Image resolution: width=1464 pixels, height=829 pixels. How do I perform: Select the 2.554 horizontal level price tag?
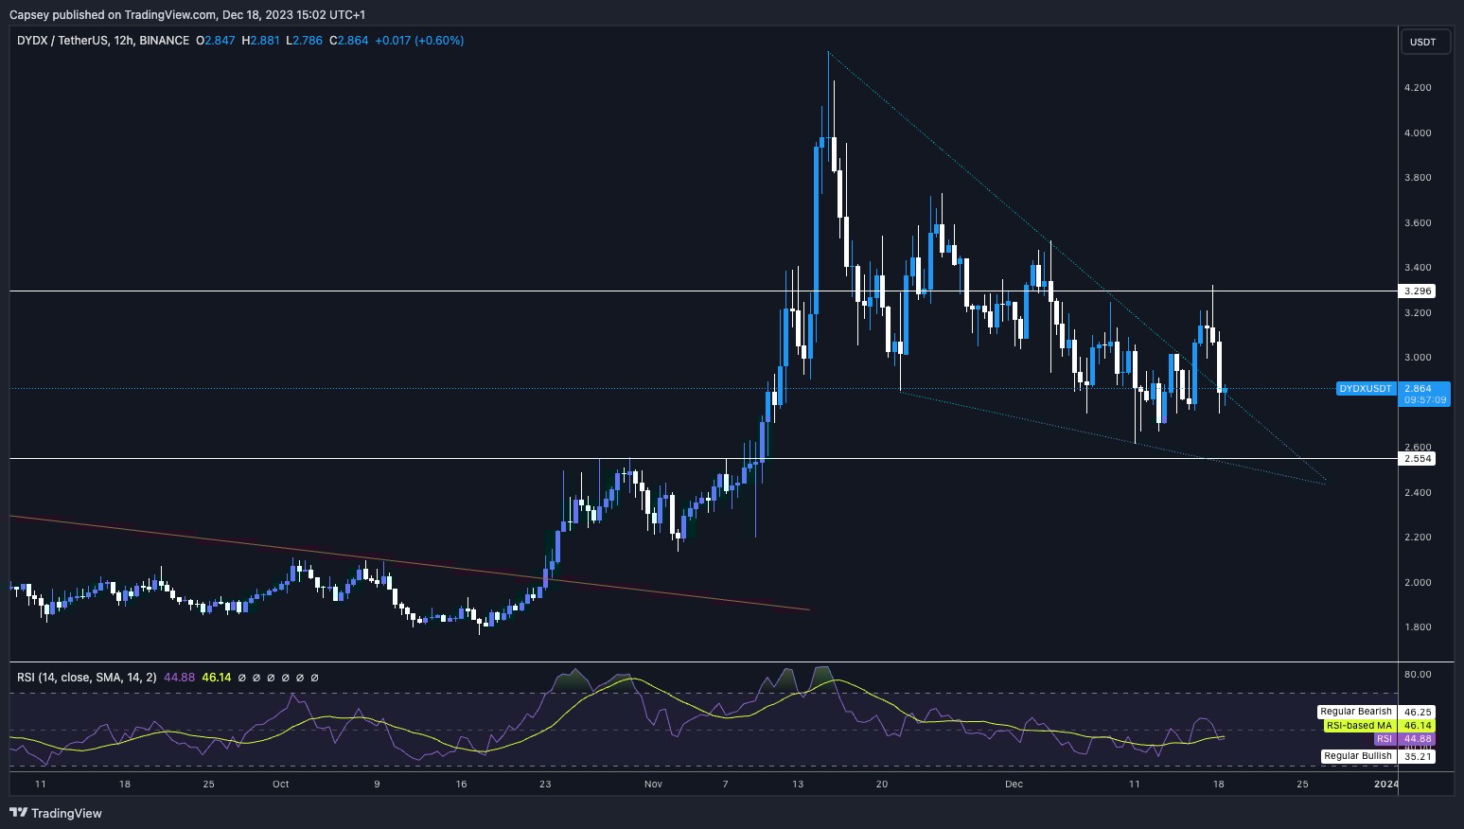[x=1417, y=459]
